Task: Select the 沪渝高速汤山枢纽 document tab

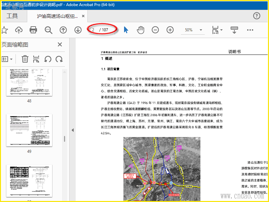Action: tap(57, 16)
